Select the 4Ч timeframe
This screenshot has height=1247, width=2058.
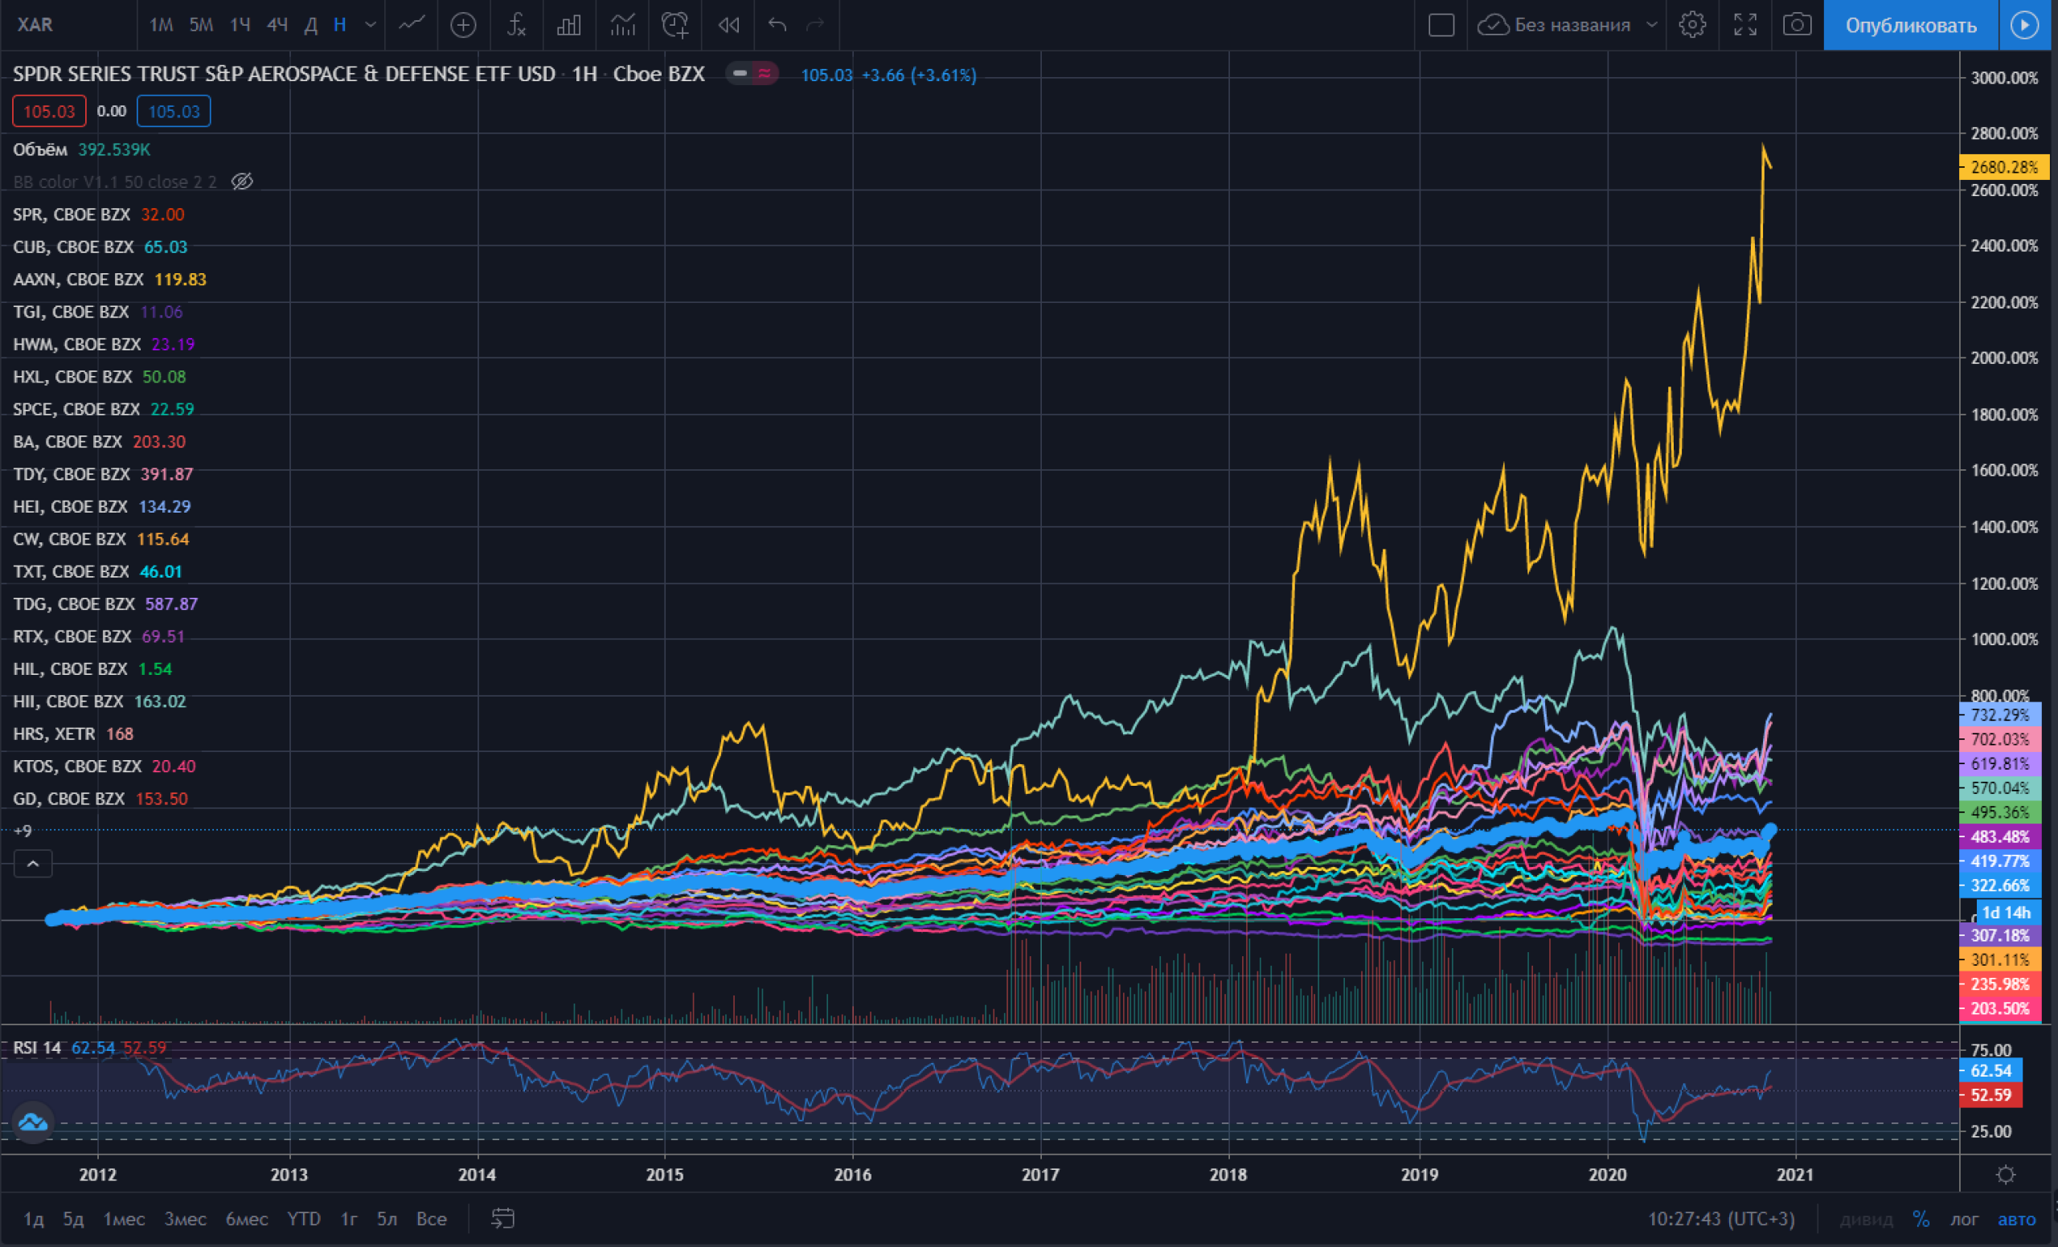[x=277, y=25]
